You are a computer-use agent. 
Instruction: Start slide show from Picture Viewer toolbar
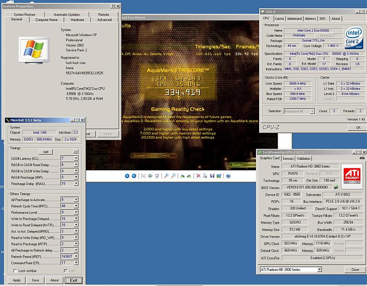coord(157,176)
